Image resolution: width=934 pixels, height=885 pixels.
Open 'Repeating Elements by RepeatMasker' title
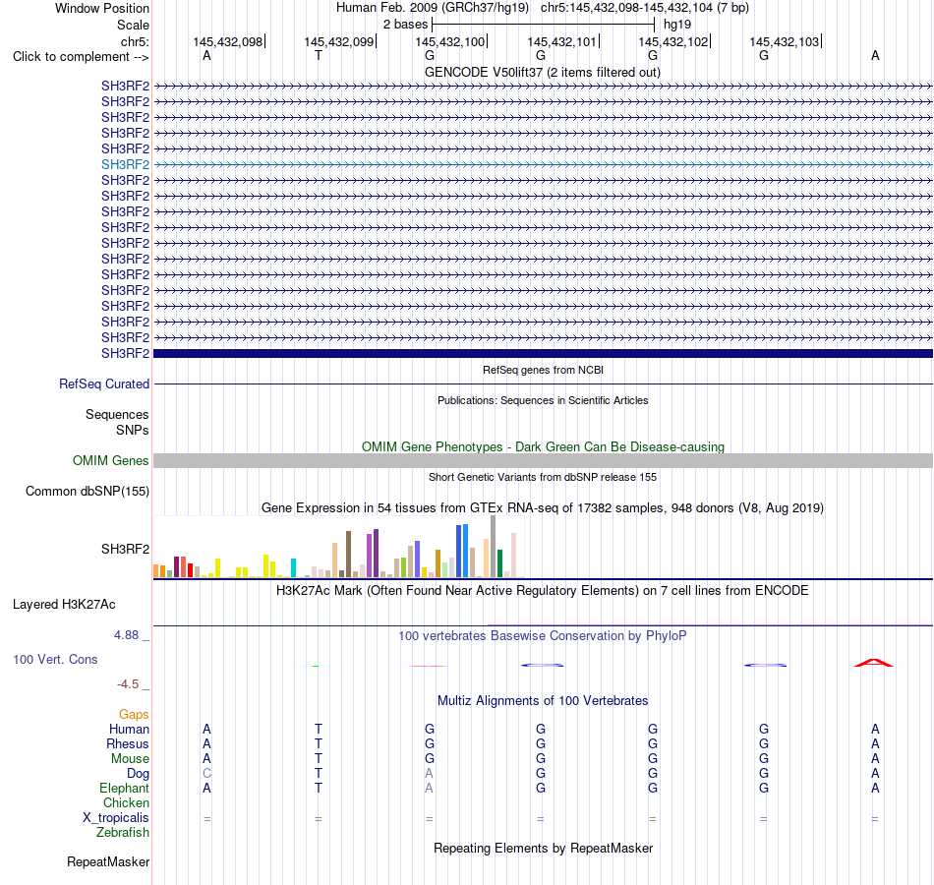pos(543,848)
